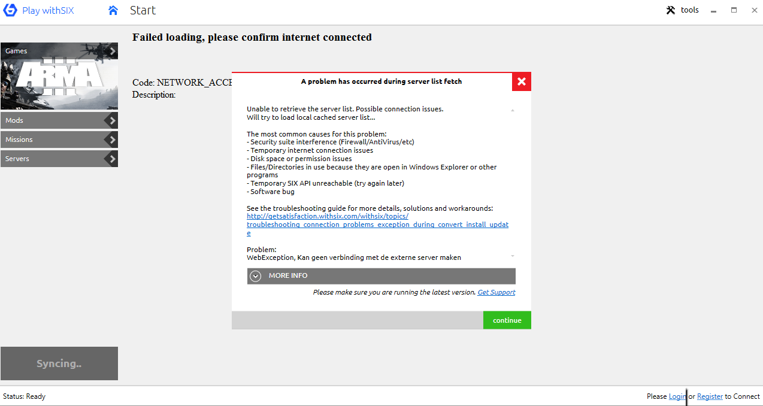Image resolution: width=763 pixels, height=406 pixels.
Task: Click 'Temporary SIX API unreachable' line
Action: point(325,183)
